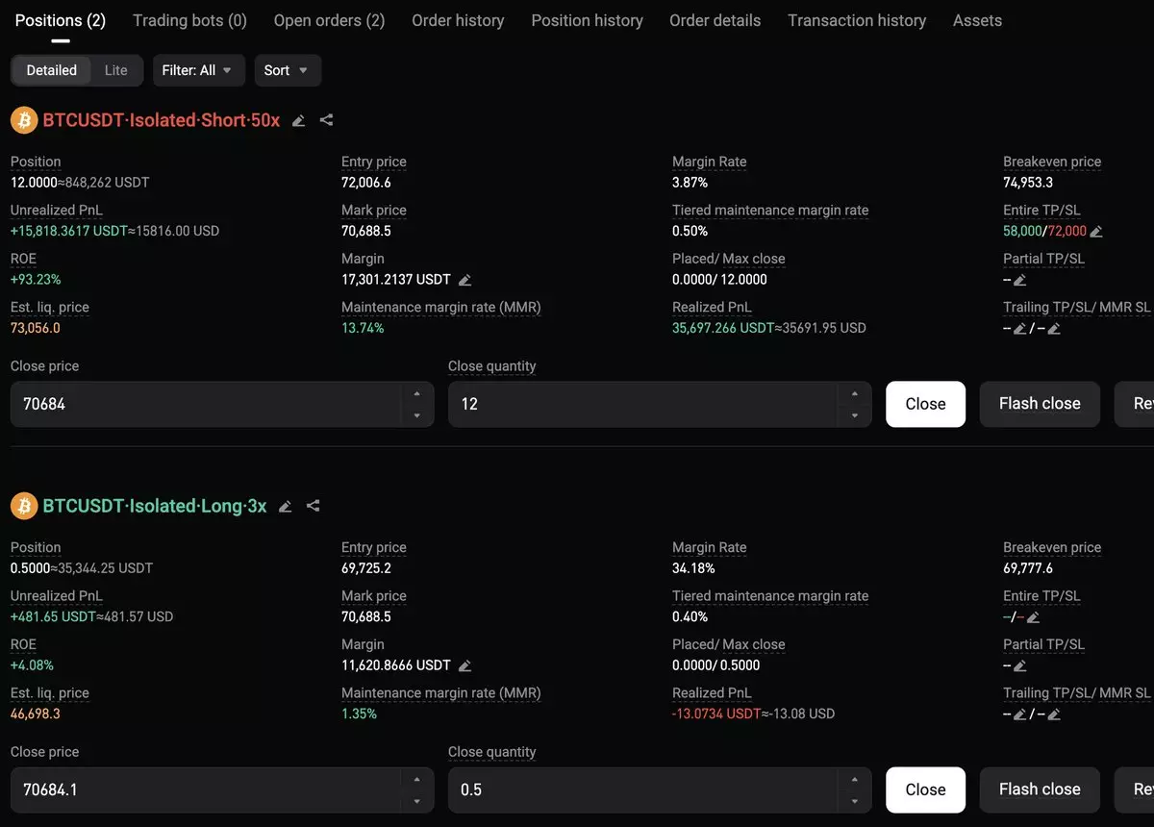Click Realized PnL 35,697.266 USDT
1154x827 pixels.
tap(724, 328)
